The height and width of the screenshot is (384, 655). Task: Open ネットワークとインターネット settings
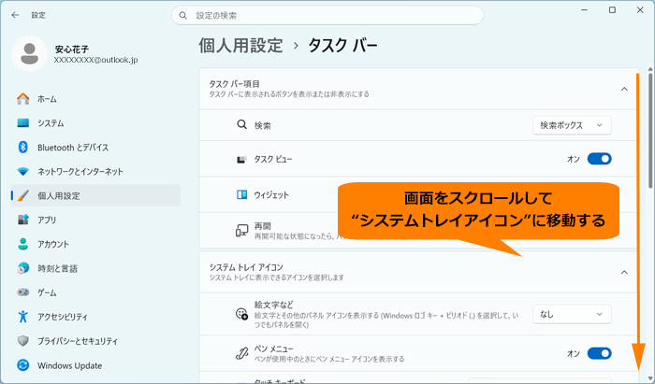(96, 171)
